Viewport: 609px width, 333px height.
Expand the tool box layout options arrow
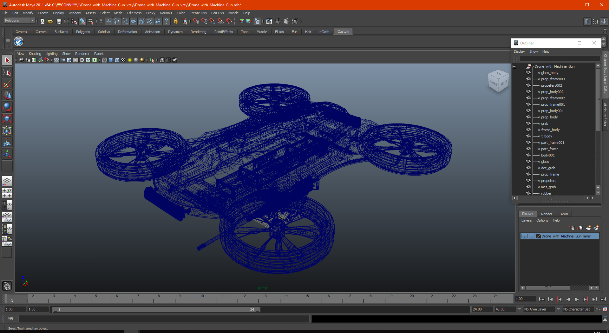(7, 253)
